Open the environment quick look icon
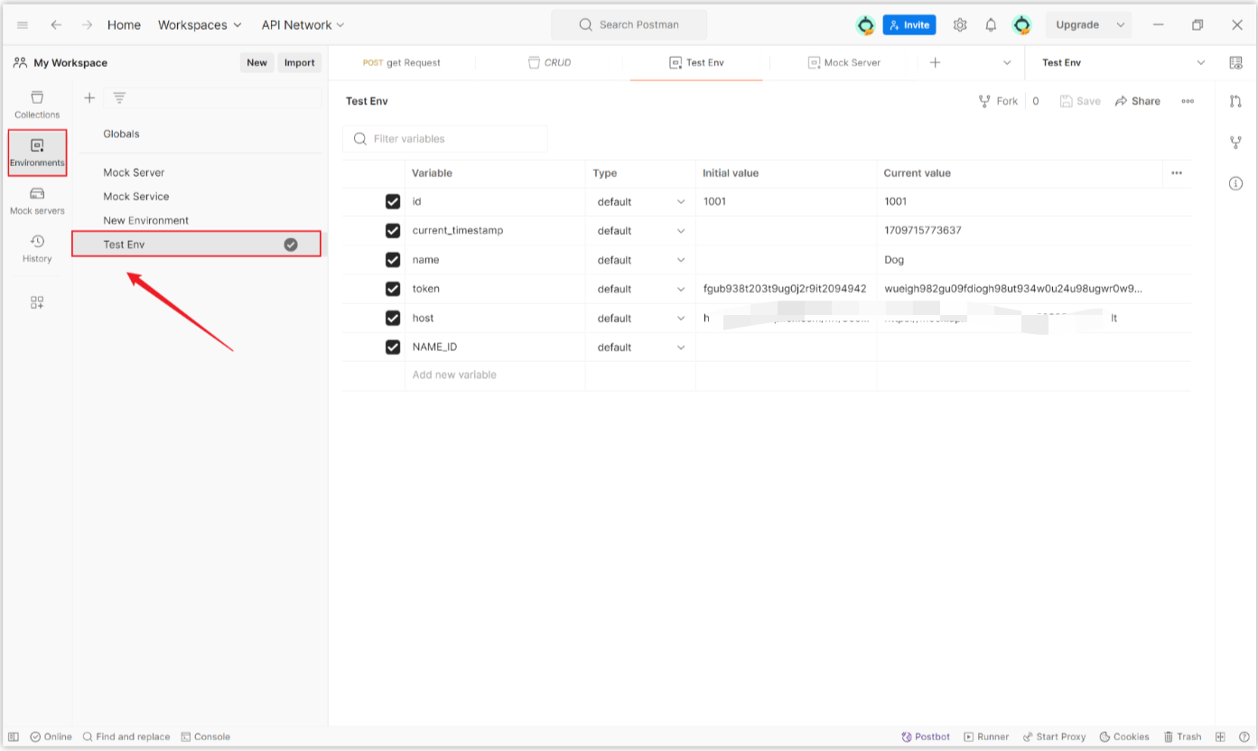Viewport: 1258px width, 751px height. pyautogui.click(x=1236, y=62)
